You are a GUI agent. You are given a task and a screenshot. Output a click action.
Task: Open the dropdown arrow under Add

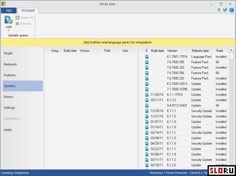click(x=8, y=30)
